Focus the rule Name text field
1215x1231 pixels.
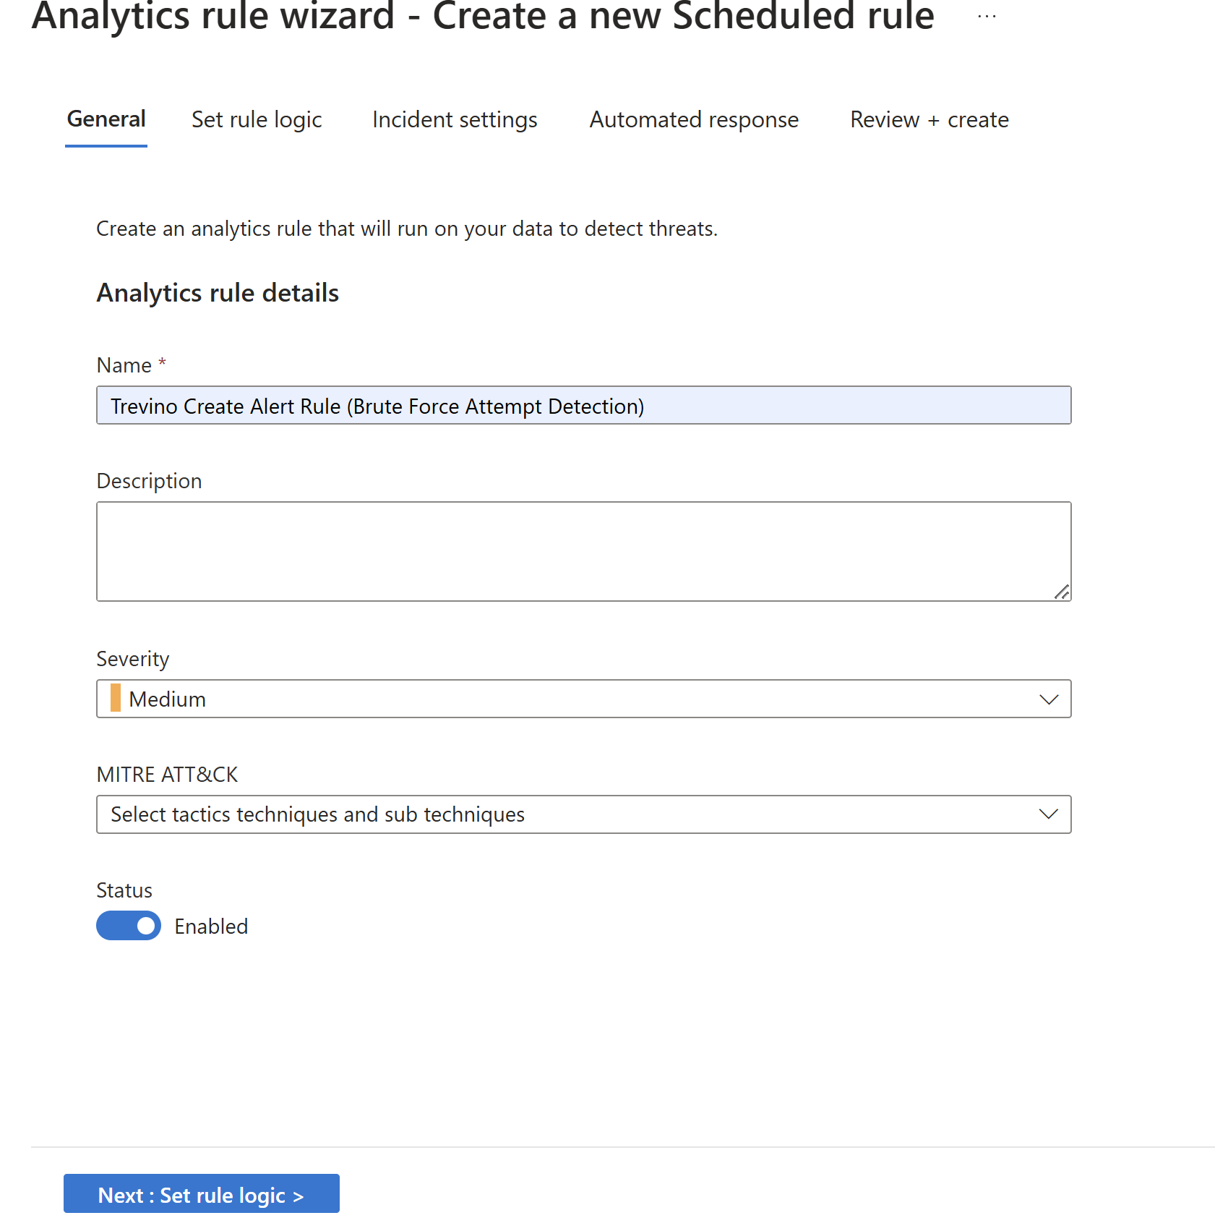tap(583, 406)
